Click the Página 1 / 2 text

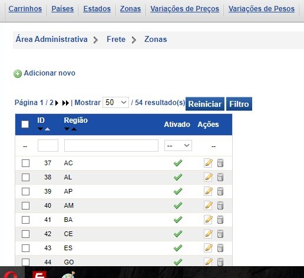tap(34, 103)
